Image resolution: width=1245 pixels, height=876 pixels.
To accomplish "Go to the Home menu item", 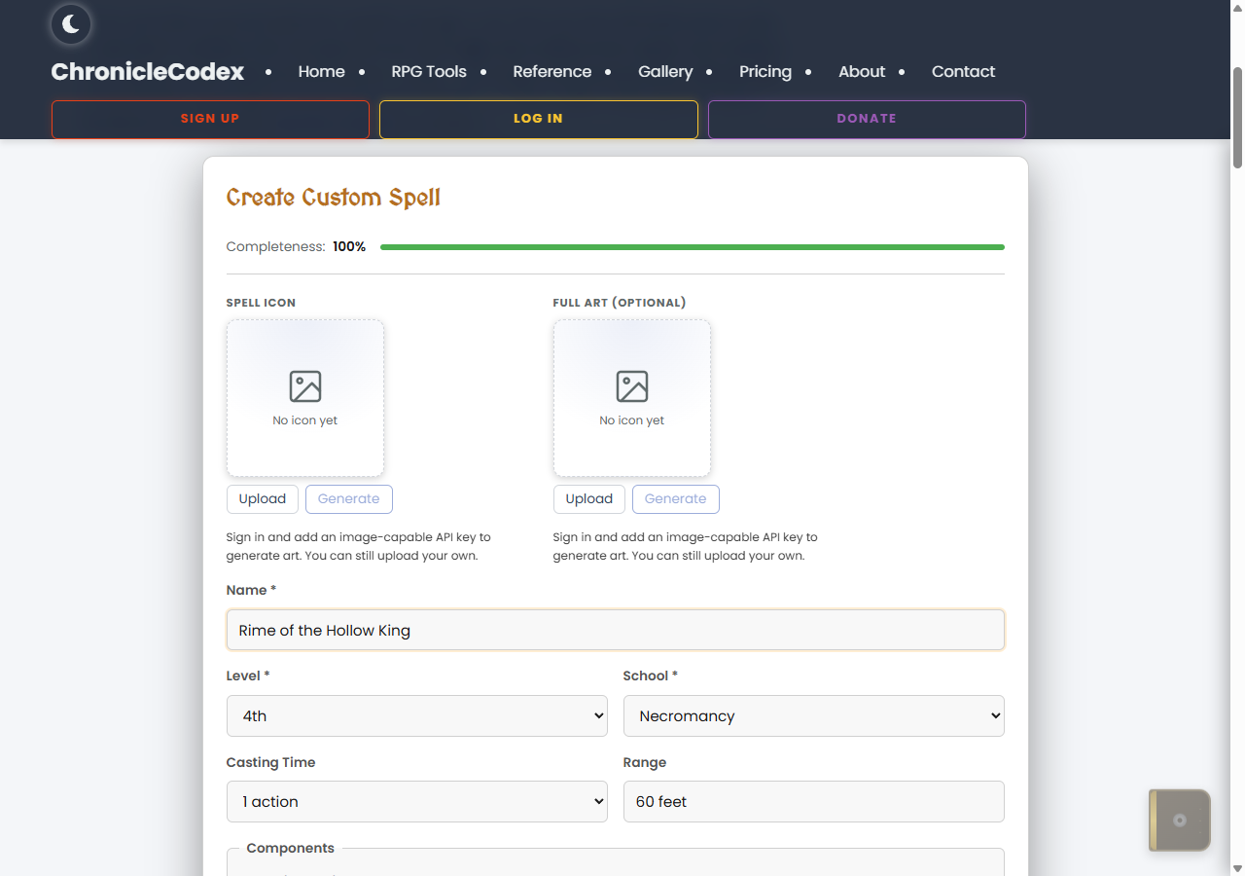I will tap(321, 71).
